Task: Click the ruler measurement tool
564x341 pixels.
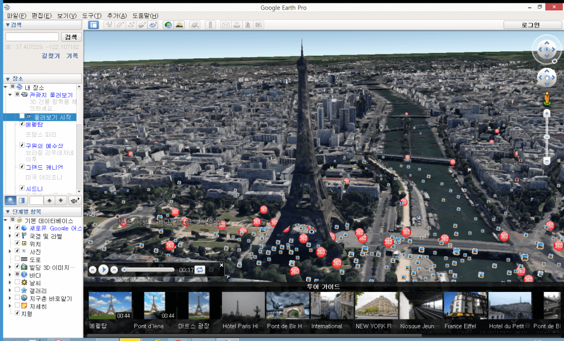Action: click(x=210, y=25)
